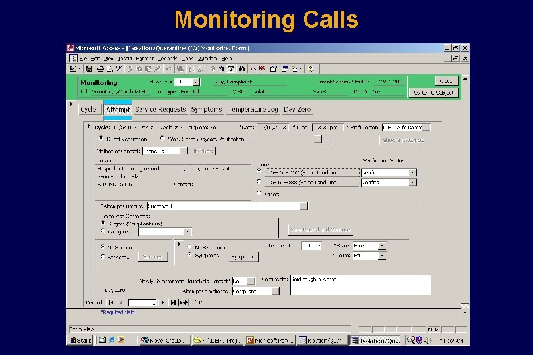Click the Insert Hyperlink globe icon
Image resolution: width=533 pixels, height=355 pixels.
click(x=180, y=69)
